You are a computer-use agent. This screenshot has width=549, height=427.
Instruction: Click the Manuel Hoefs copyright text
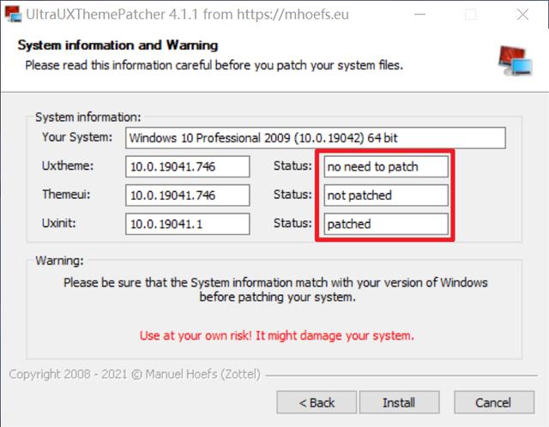pyautogui.click(x=135, y=375)
